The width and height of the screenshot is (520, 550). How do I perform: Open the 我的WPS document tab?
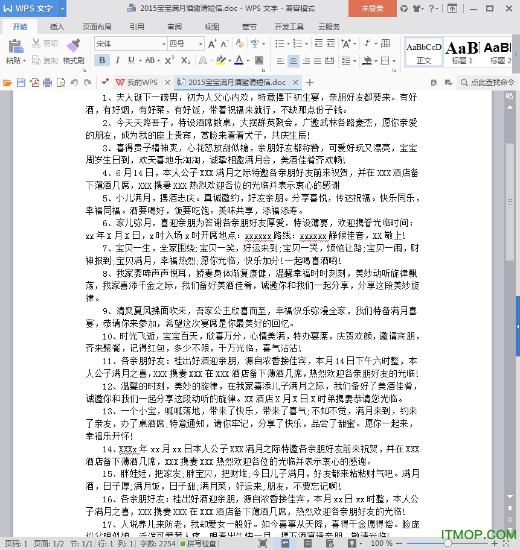pos(136,83)
